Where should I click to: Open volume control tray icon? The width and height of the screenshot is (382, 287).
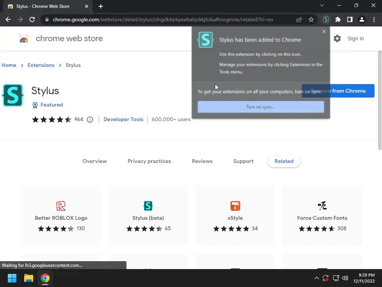(345, 278)
